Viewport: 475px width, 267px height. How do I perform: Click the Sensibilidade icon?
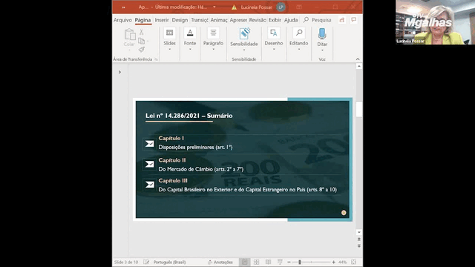[244, 33]
